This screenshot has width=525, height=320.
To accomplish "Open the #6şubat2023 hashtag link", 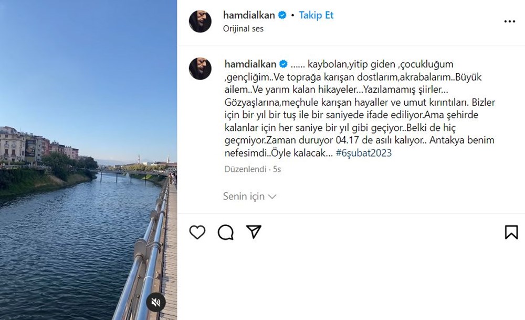I will 364,152.
